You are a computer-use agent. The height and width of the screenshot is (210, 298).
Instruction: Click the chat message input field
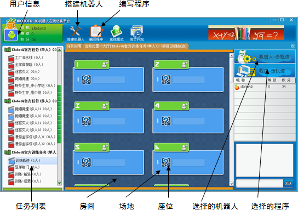tap(260, 183)
